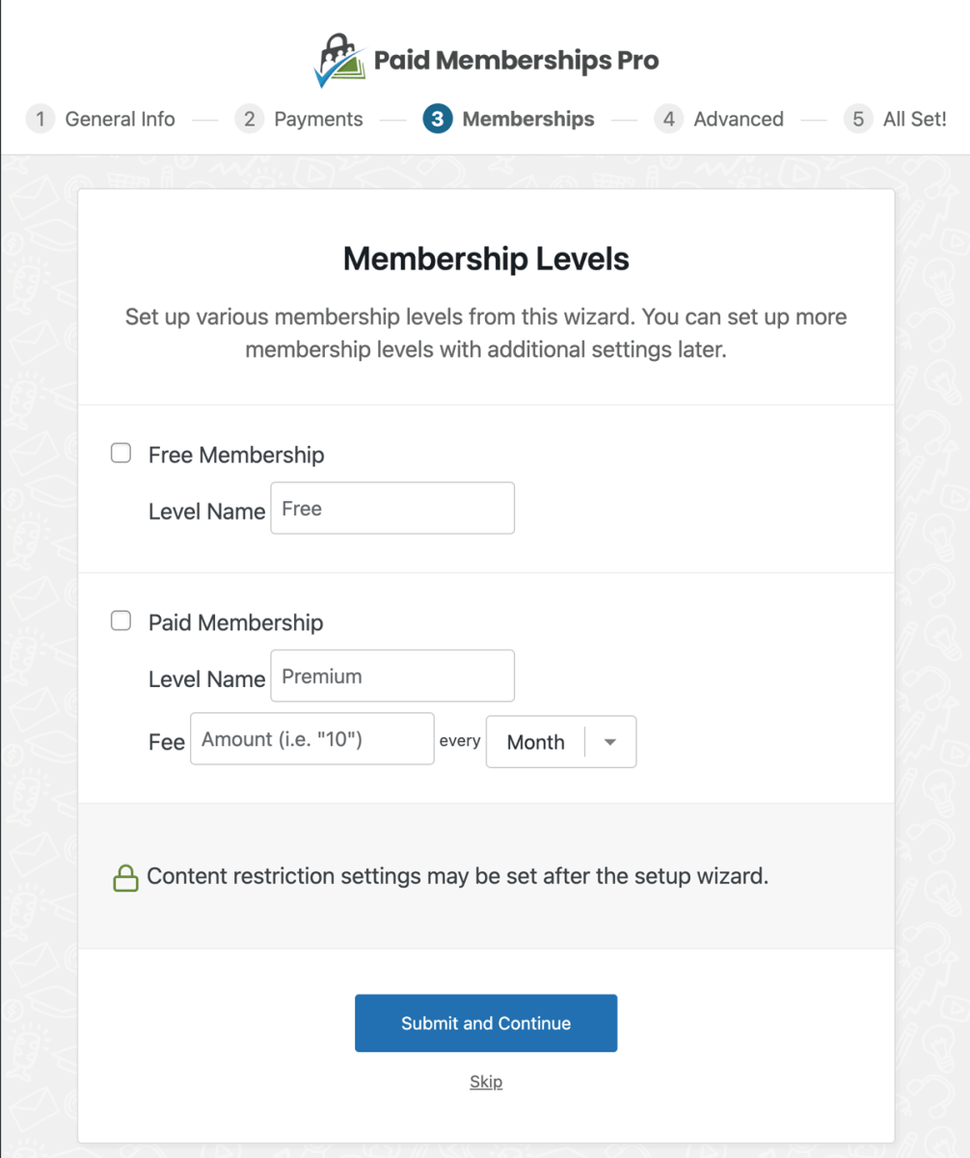Go to the Payments step
This screenshot has height=1158, width=970.
(318, 120)
